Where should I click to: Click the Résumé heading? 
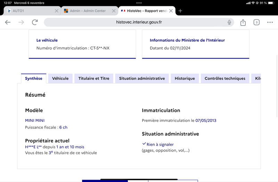point(35,95)
